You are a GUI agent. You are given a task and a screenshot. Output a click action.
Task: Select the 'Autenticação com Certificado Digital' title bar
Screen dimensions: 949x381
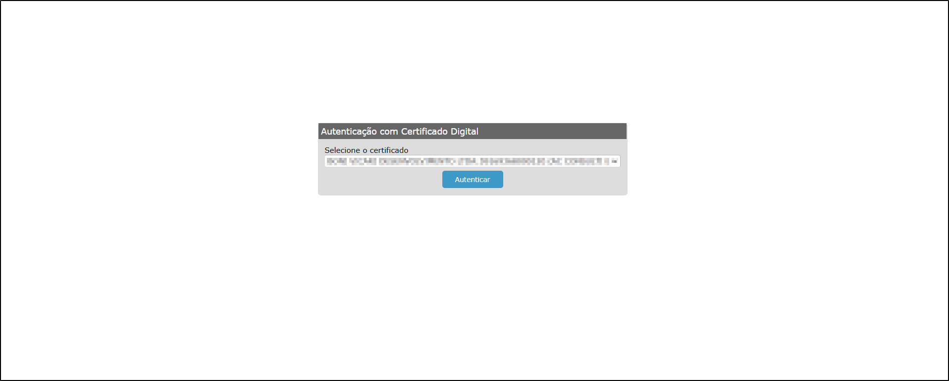pyautogui.click(x=473, y=131)
